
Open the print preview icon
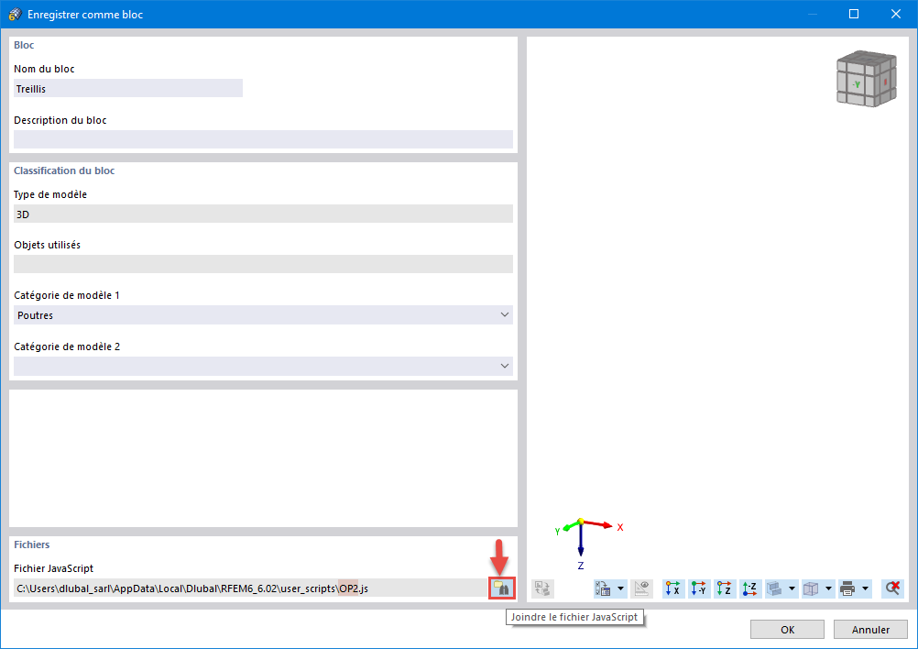847,588
